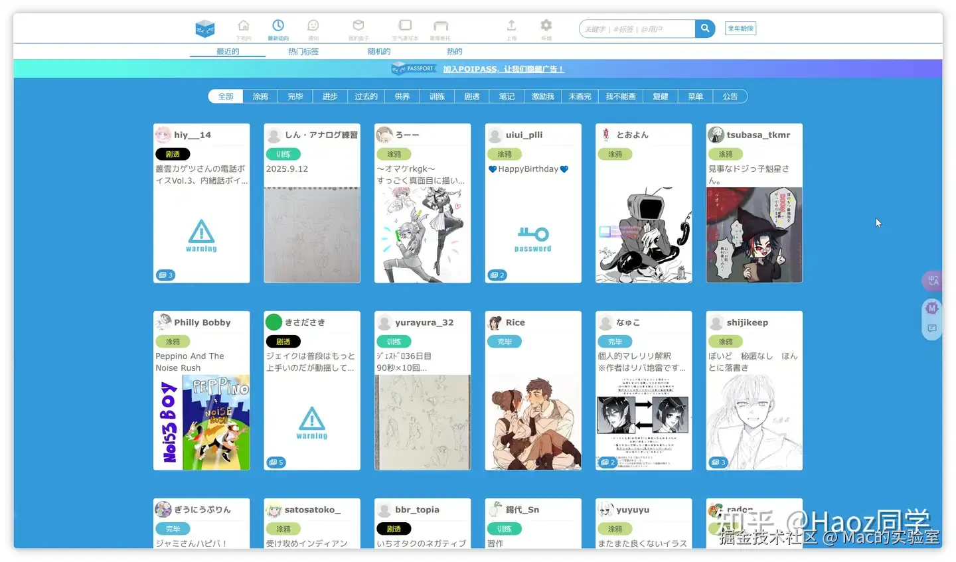Open the 2025.9.12 sketch thumbnail

[312, 235]
